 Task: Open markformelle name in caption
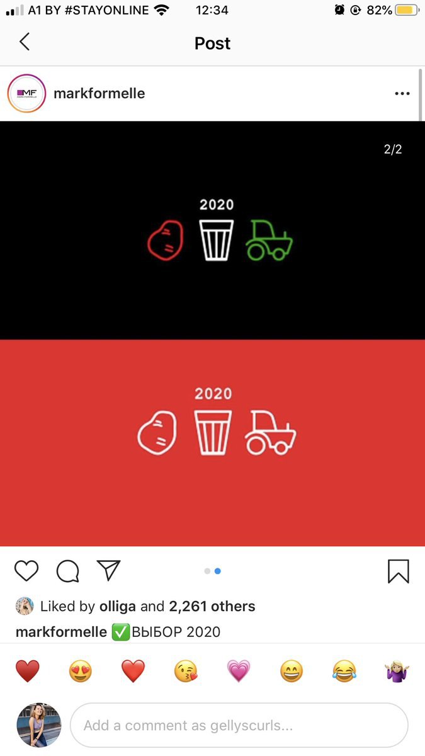click(61, 631)
